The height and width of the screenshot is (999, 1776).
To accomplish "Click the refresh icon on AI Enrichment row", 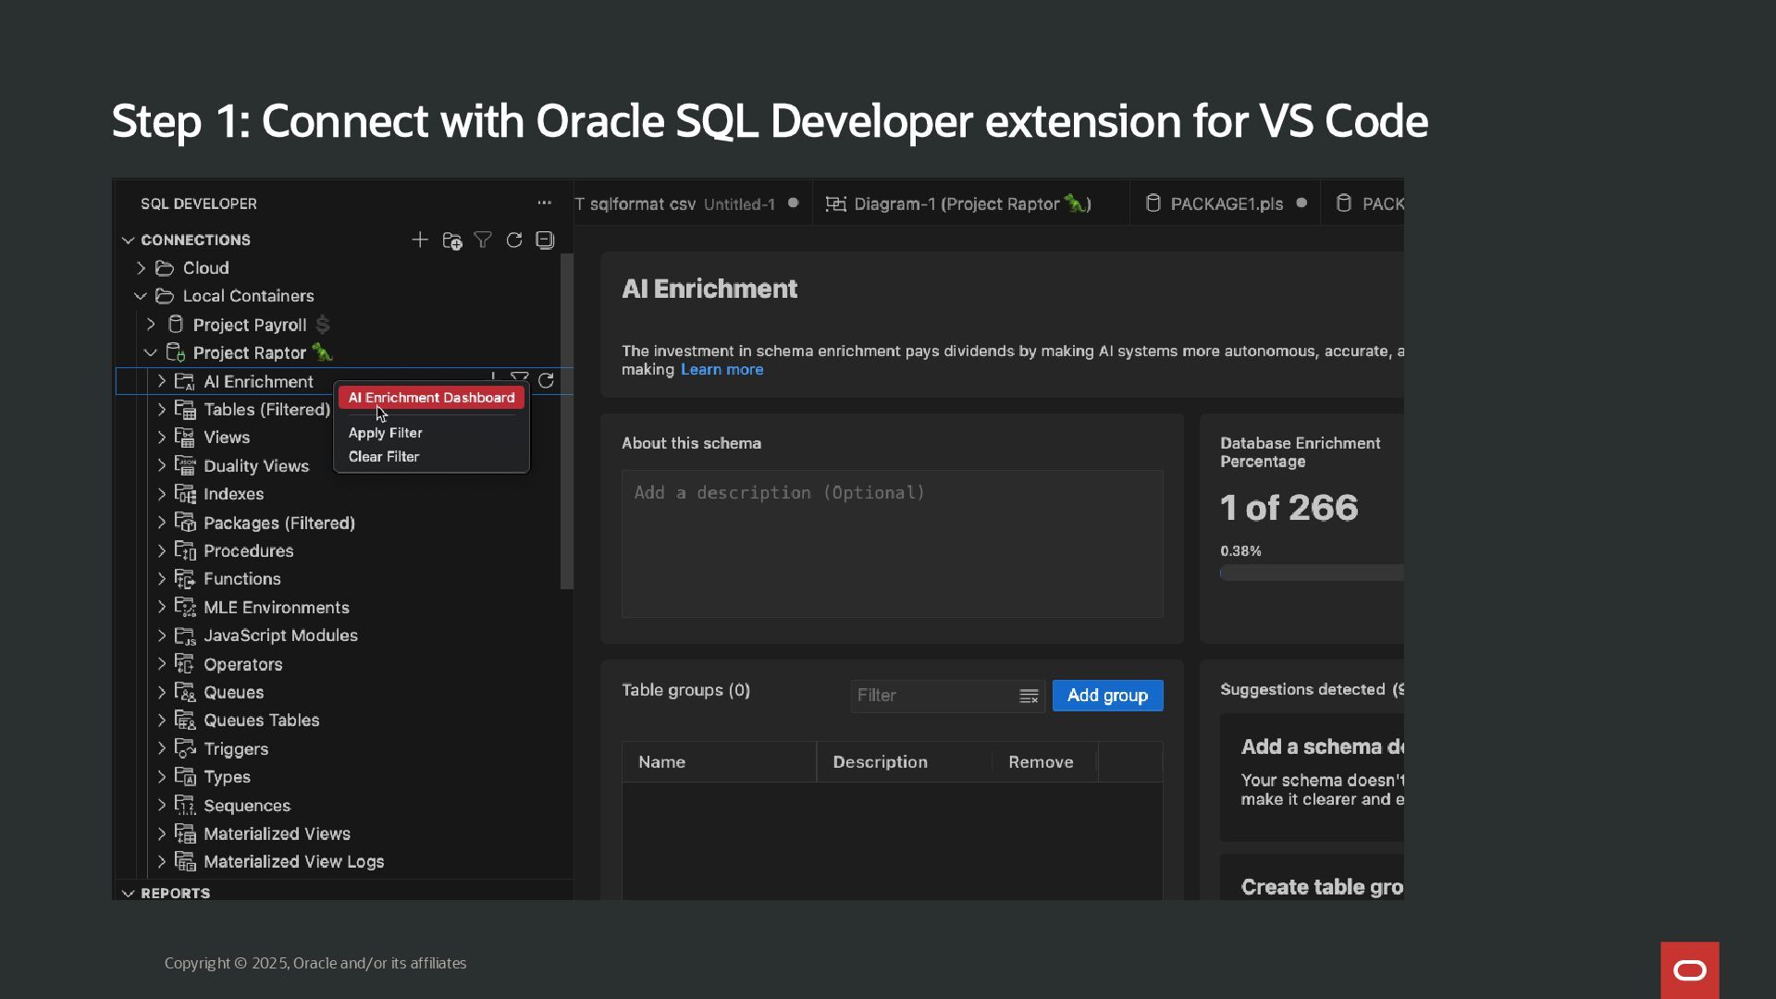I will 546,381.
